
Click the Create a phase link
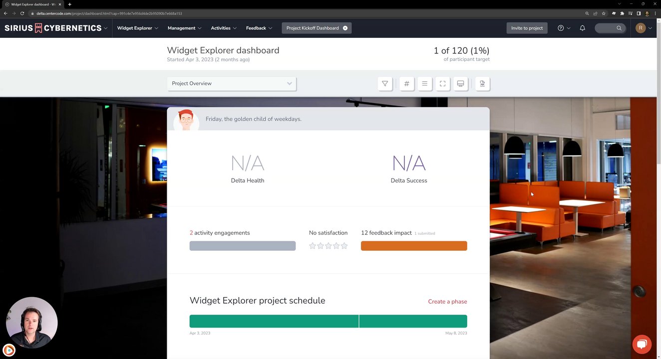click(x=447, y=302)
